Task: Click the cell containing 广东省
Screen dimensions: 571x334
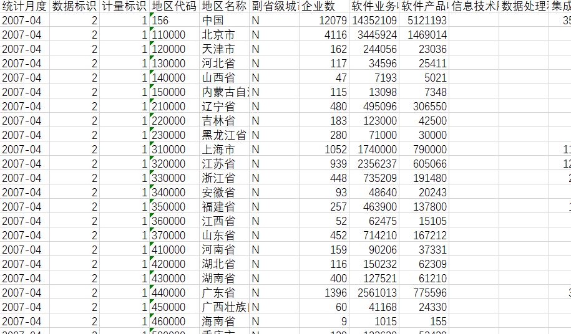Action: click(x=224, y=293)
